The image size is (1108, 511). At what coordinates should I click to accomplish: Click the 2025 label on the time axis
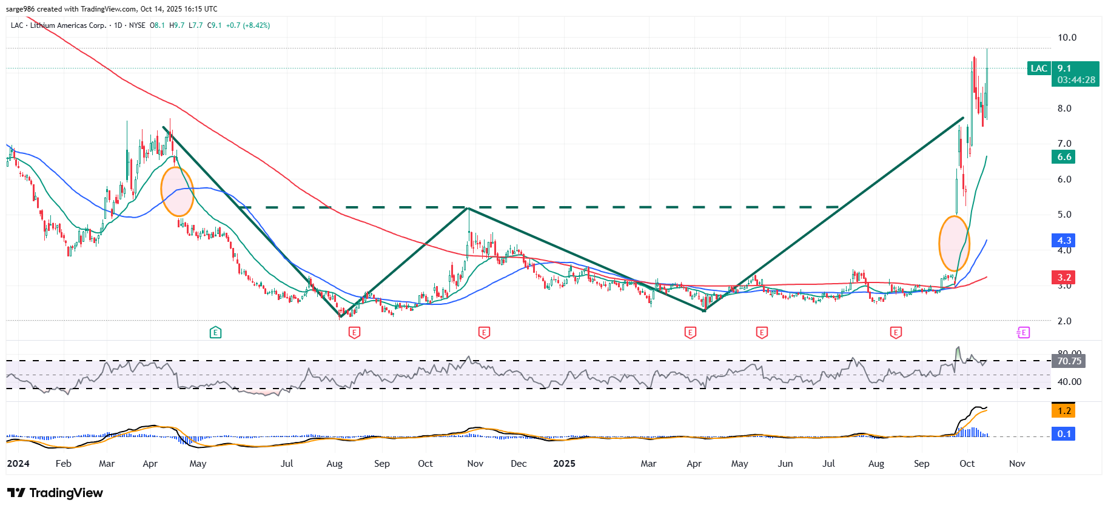click(x=564, y=464)
